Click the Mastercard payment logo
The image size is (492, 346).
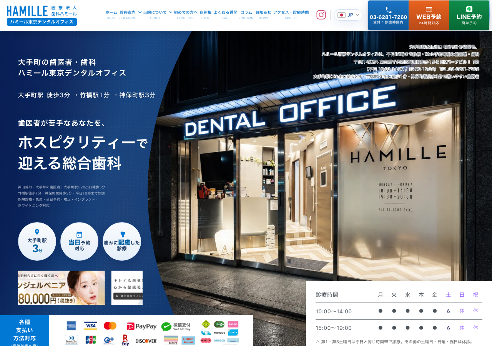click(x=110, y=326)
